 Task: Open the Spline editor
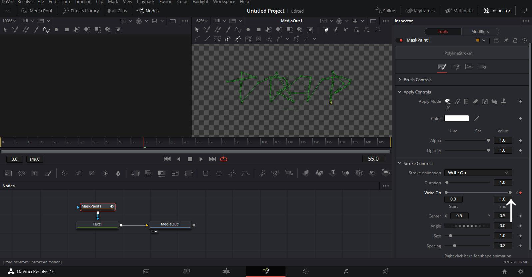pos(385,11)
